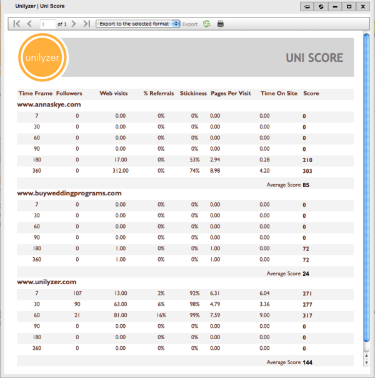375x378 pixels.
Task: Click the Stickiness column header
Action: 193,93
